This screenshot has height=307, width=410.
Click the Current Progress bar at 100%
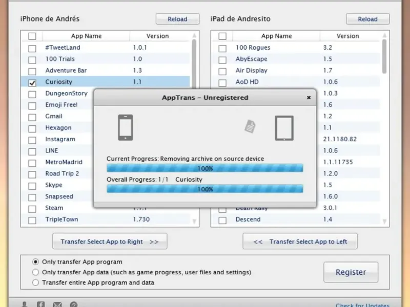click(x=205, y=168)
